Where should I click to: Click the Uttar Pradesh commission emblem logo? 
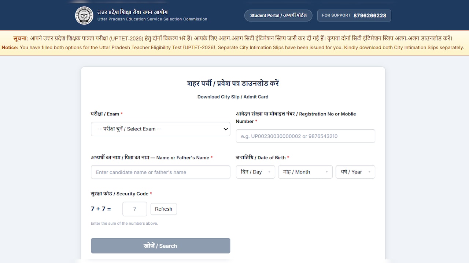84,15
